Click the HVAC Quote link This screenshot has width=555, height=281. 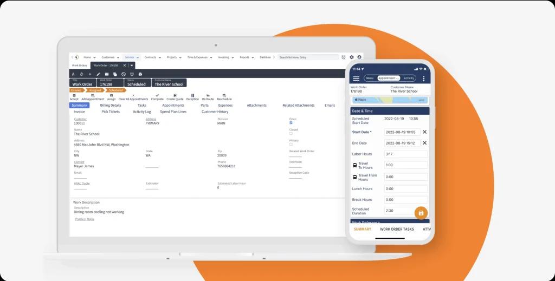coord(82,184)
